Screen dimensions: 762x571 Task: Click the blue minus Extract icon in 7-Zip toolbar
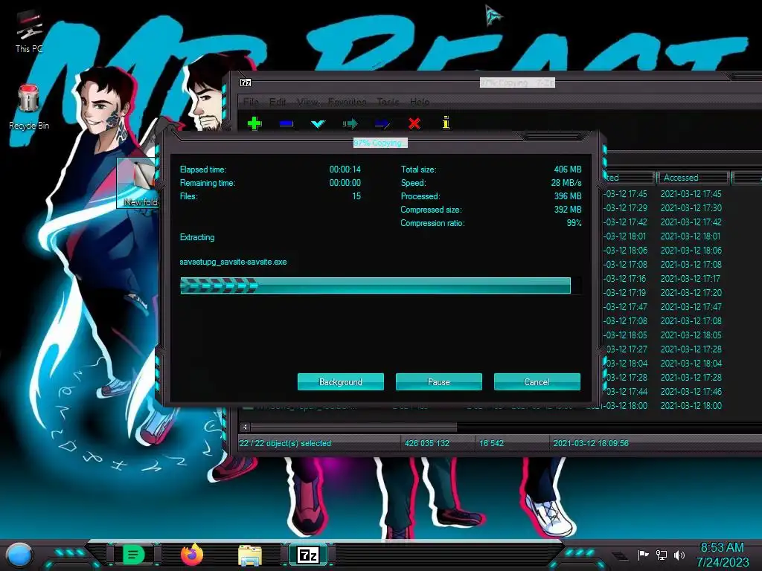[x=286, y=123]
